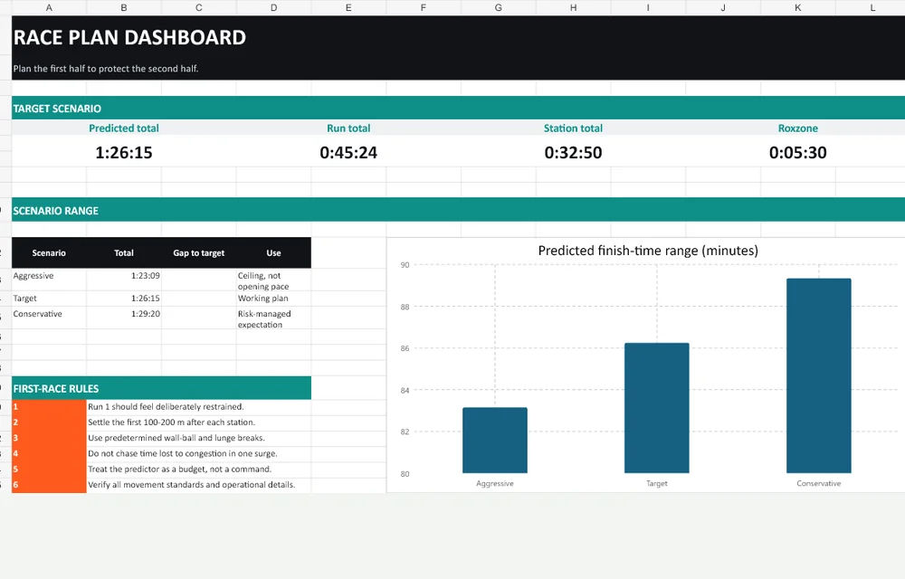Select column E header
This screenshot has width=905, height=579.
coord(348,7)
